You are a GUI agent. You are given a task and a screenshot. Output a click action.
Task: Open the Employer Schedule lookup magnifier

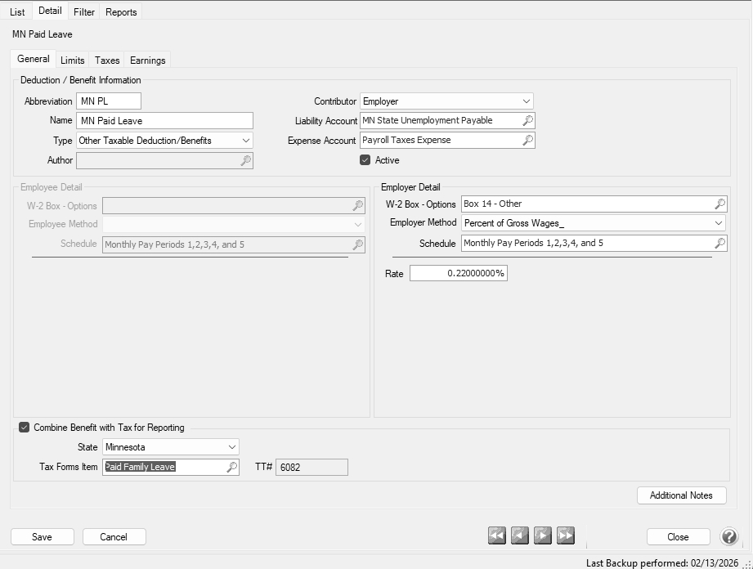(719, 244)
